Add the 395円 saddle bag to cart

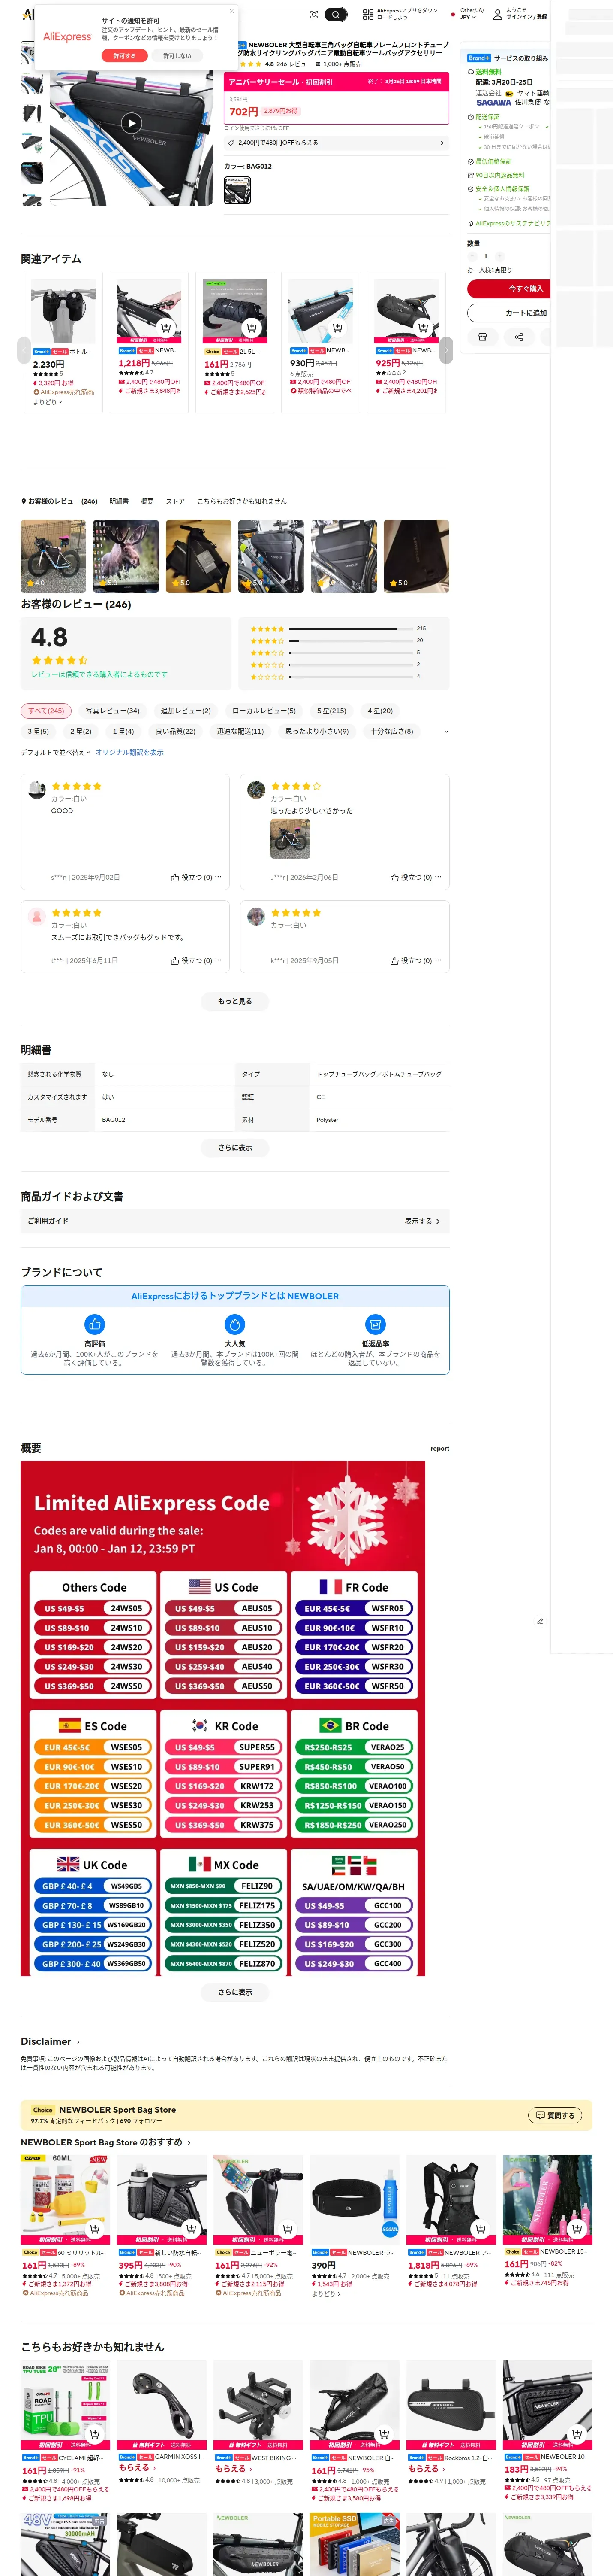coord(191,2229)
